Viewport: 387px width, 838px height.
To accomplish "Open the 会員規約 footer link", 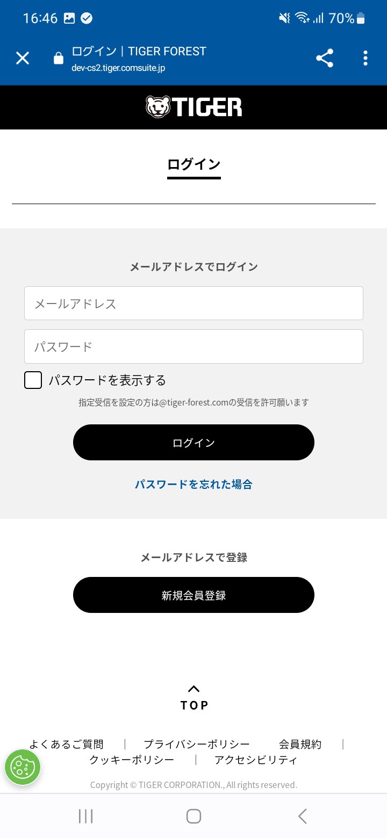I will click(x=300, y=744).
